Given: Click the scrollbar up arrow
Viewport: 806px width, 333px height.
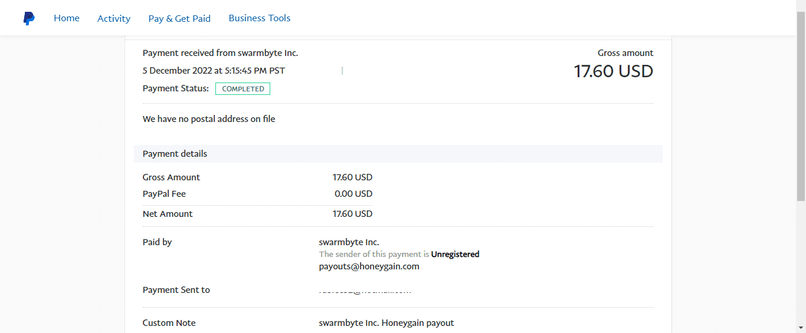Looking at the screenshot, I should (x=801, y=5).
